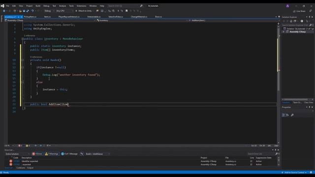Screen dimensions: 315x177
Task: Click the Navigate Backward icon
Action: (x=4, y=11)
